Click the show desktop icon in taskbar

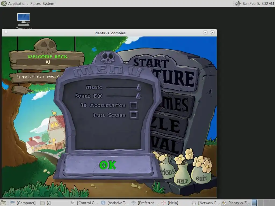coord(3,203)
